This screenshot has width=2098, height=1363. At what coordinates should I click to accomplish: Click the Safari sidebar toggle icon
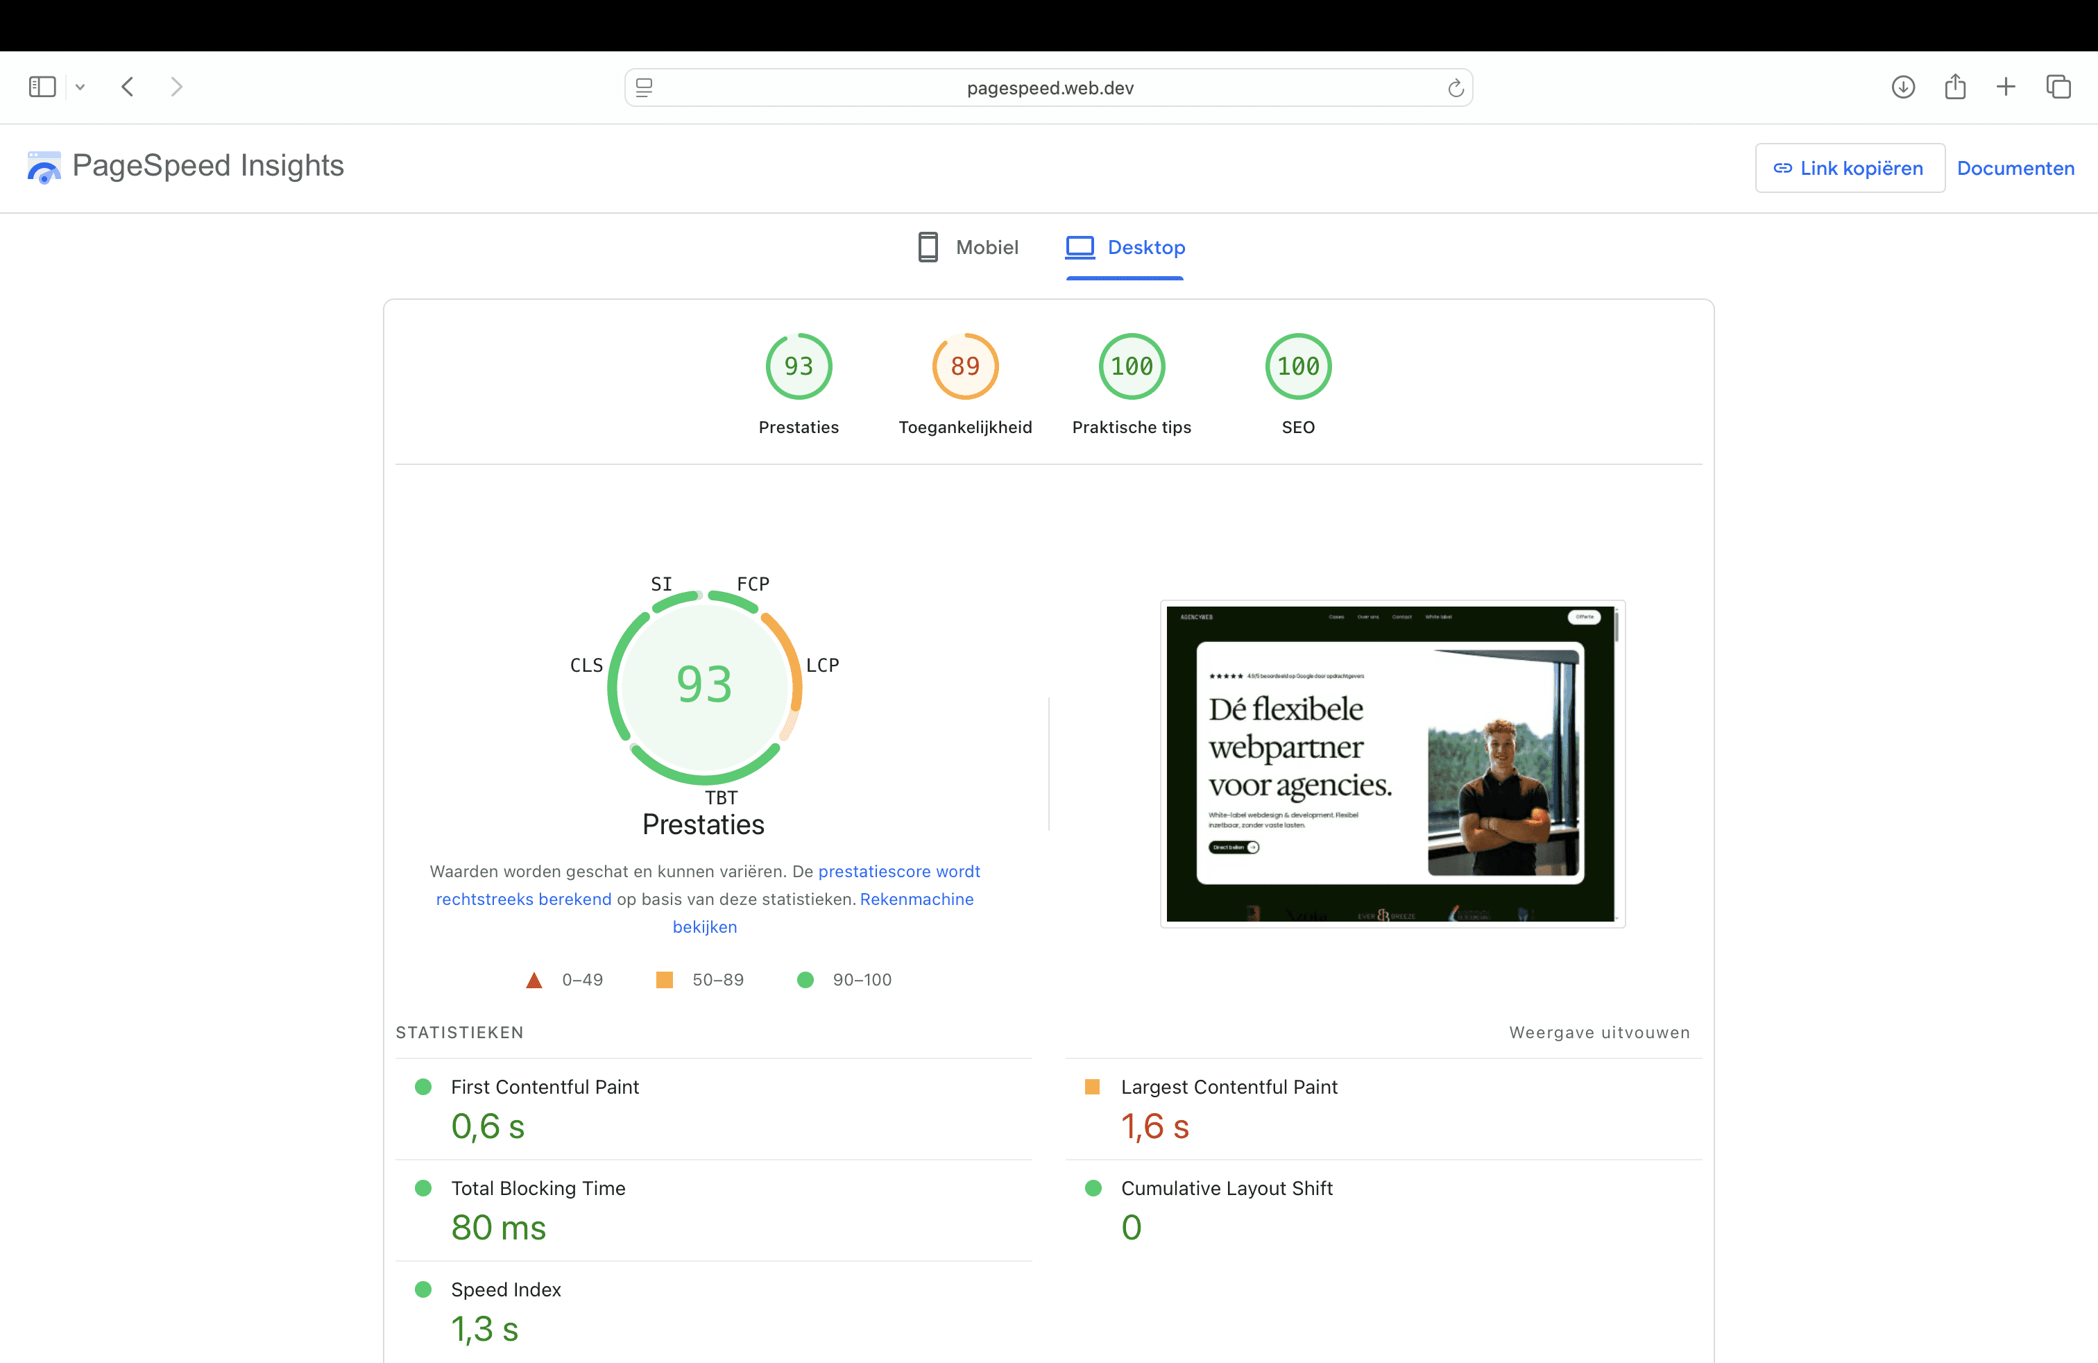click(42, 86)
